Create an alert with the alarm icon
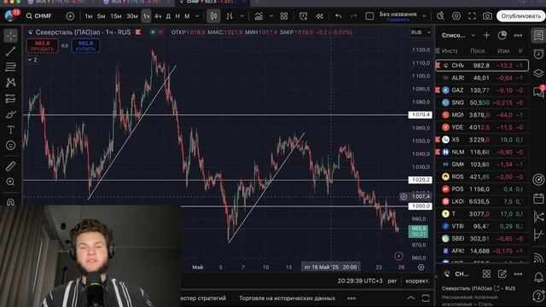Screen dimensions: 546x307 pyautogui.click(x=304, y=16)
